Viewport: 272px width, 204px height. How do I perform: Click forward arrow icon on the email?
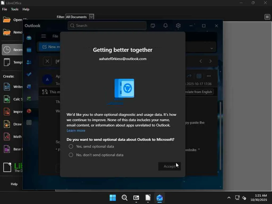click(x=189, y=76)
